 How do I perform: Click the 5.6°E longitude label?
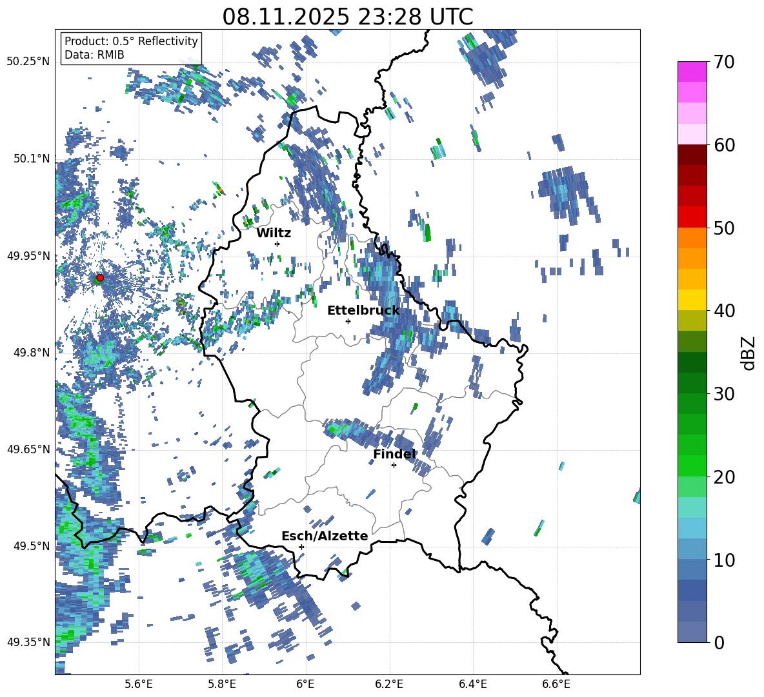(139, 684)
